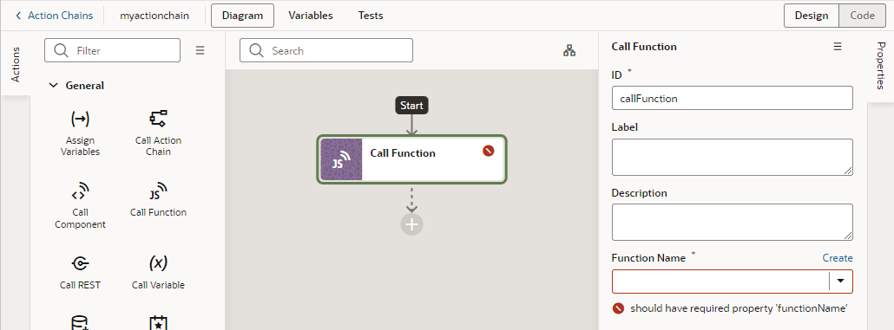Click the diagram auto-layout hierarchy icon
Viewport: 894px width, 330px height.
coord(569,50)
